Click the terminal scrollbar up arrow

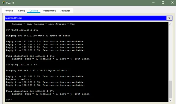pyautogui.click(x=170, y=24)
